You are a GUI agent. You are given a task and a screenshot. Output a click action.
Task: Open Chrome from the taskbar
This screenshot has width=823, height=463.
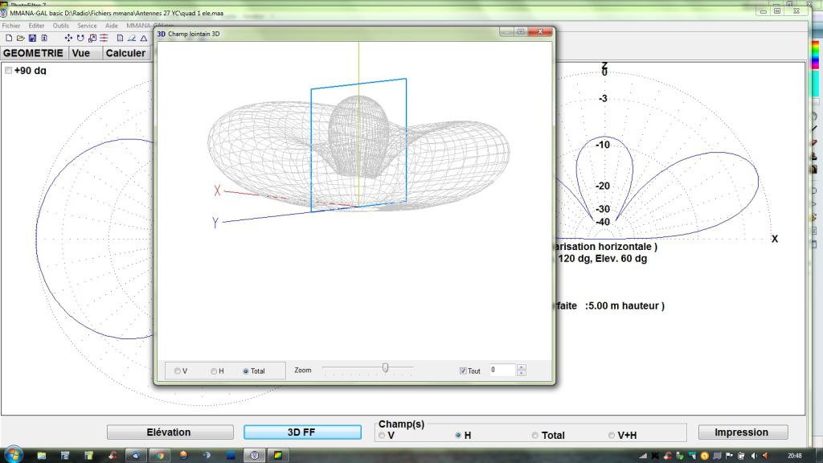point(160,455)
